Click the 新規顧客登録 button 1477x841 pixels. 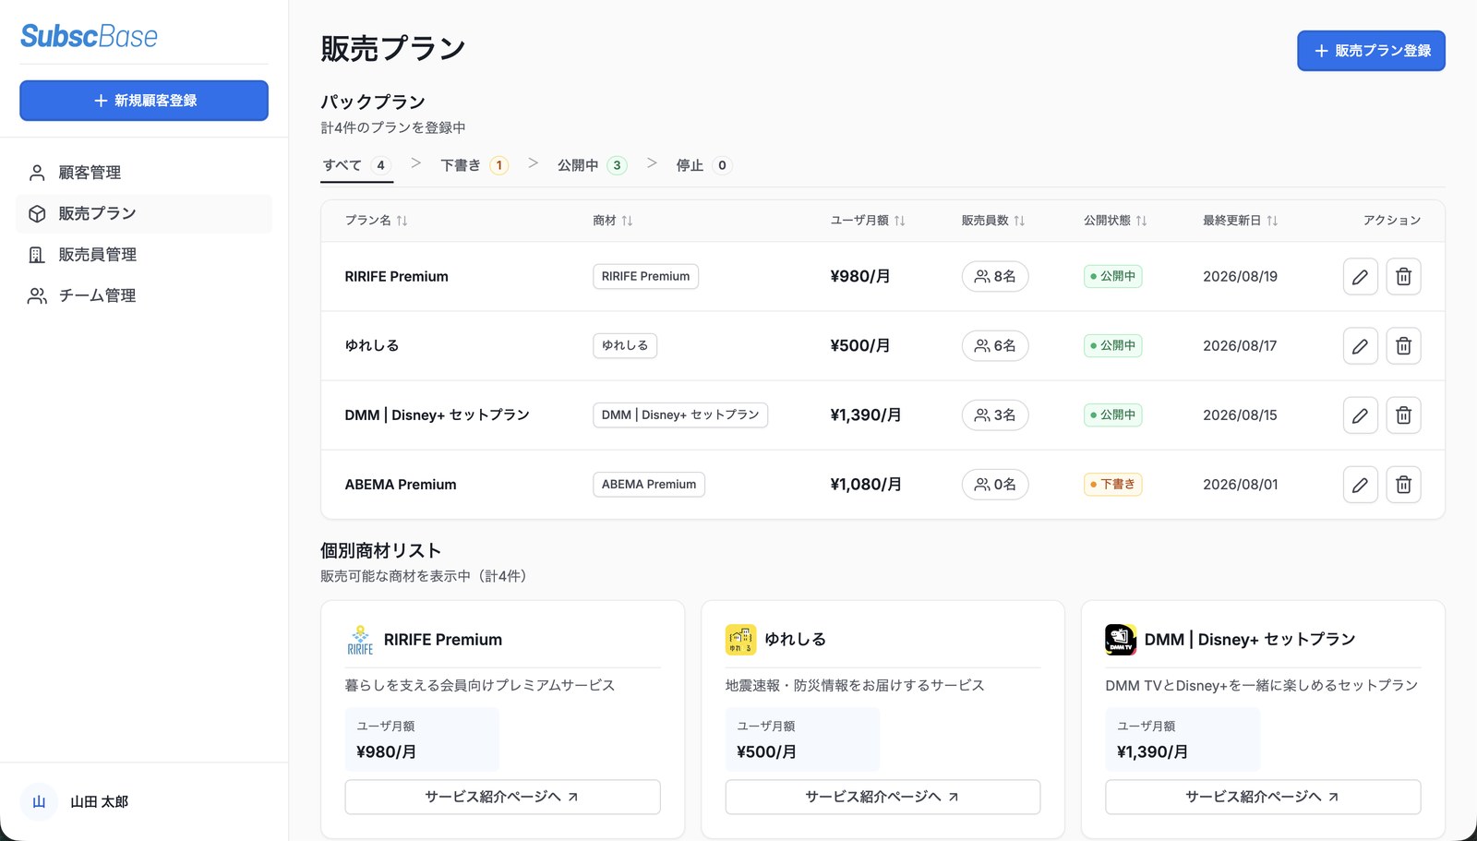click(144, 101)
